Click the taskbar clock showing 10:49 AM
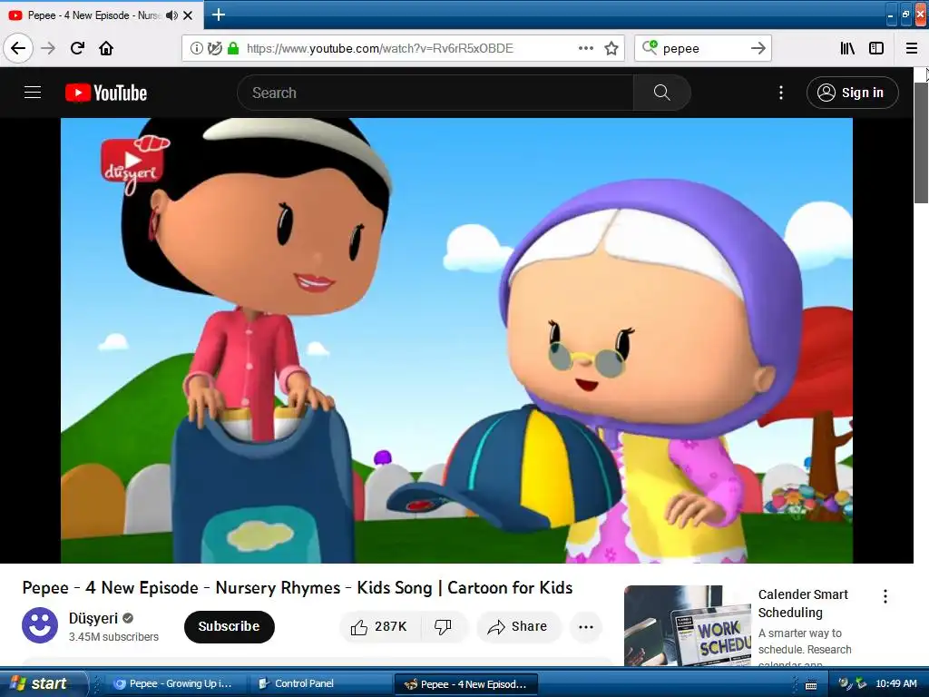Image resolution: width=929 pixels, height=697 pixels. (x=895, y=684)
